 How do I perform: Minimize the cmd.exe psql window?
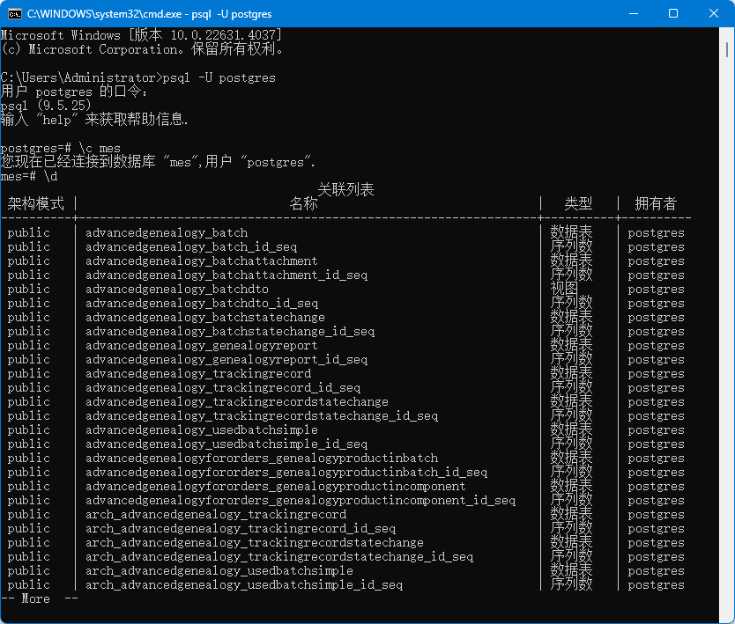tap(634, 13)
